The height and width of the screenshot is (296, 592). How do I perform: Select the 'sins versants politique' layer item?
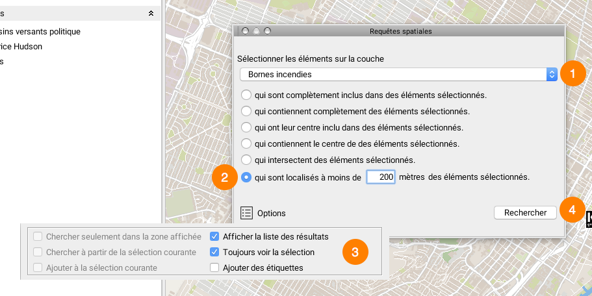pyautogui.click(x=40, y=32)
